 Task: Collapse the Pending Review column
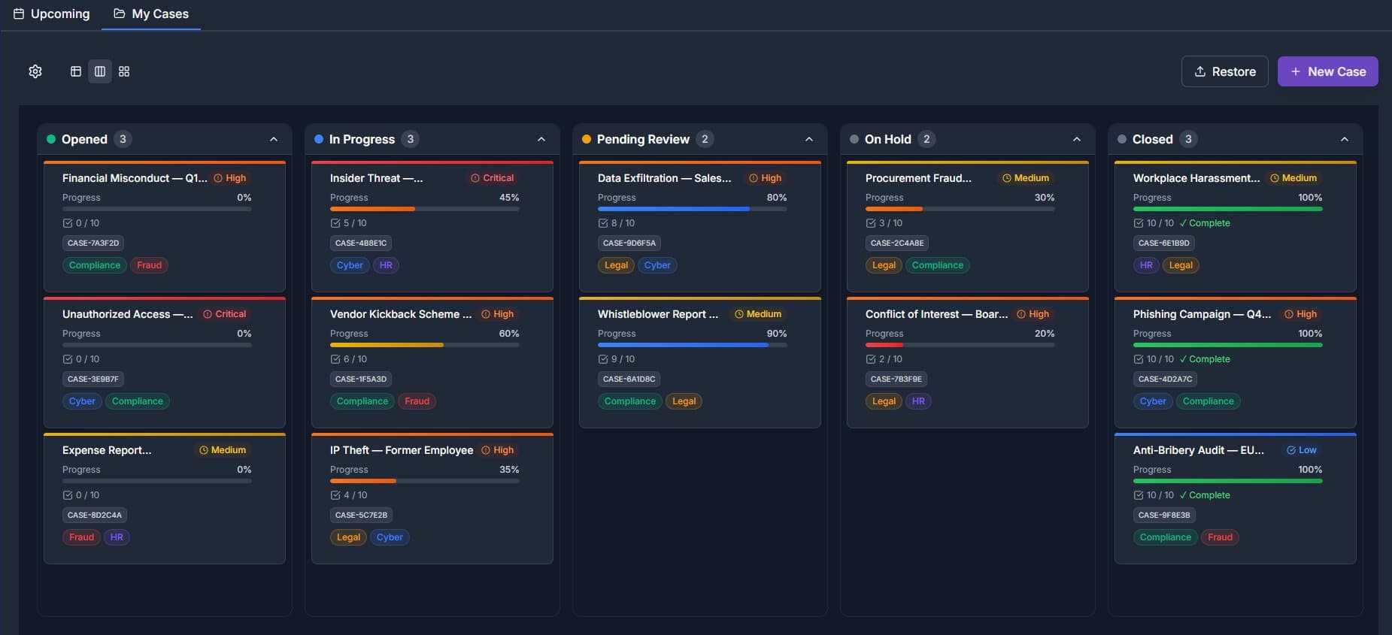tap(809, 139)
